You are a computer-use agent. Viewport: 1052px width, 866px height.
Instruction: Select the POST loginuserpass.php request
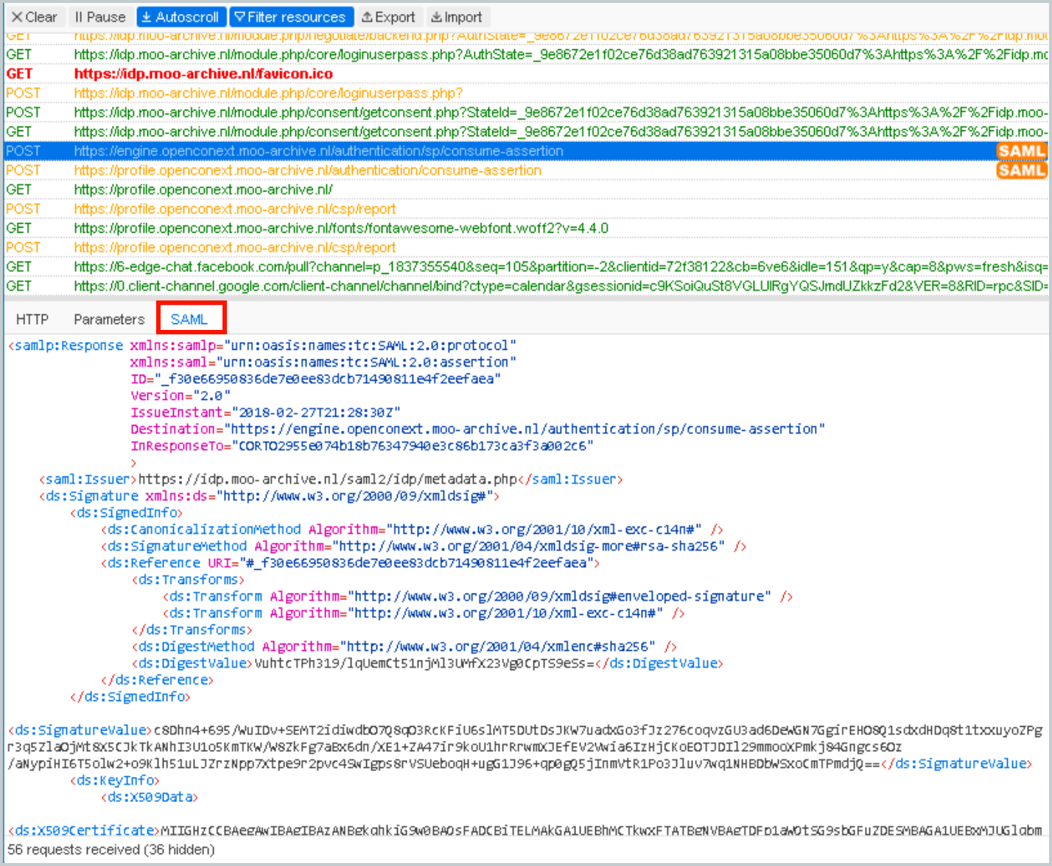268,93
